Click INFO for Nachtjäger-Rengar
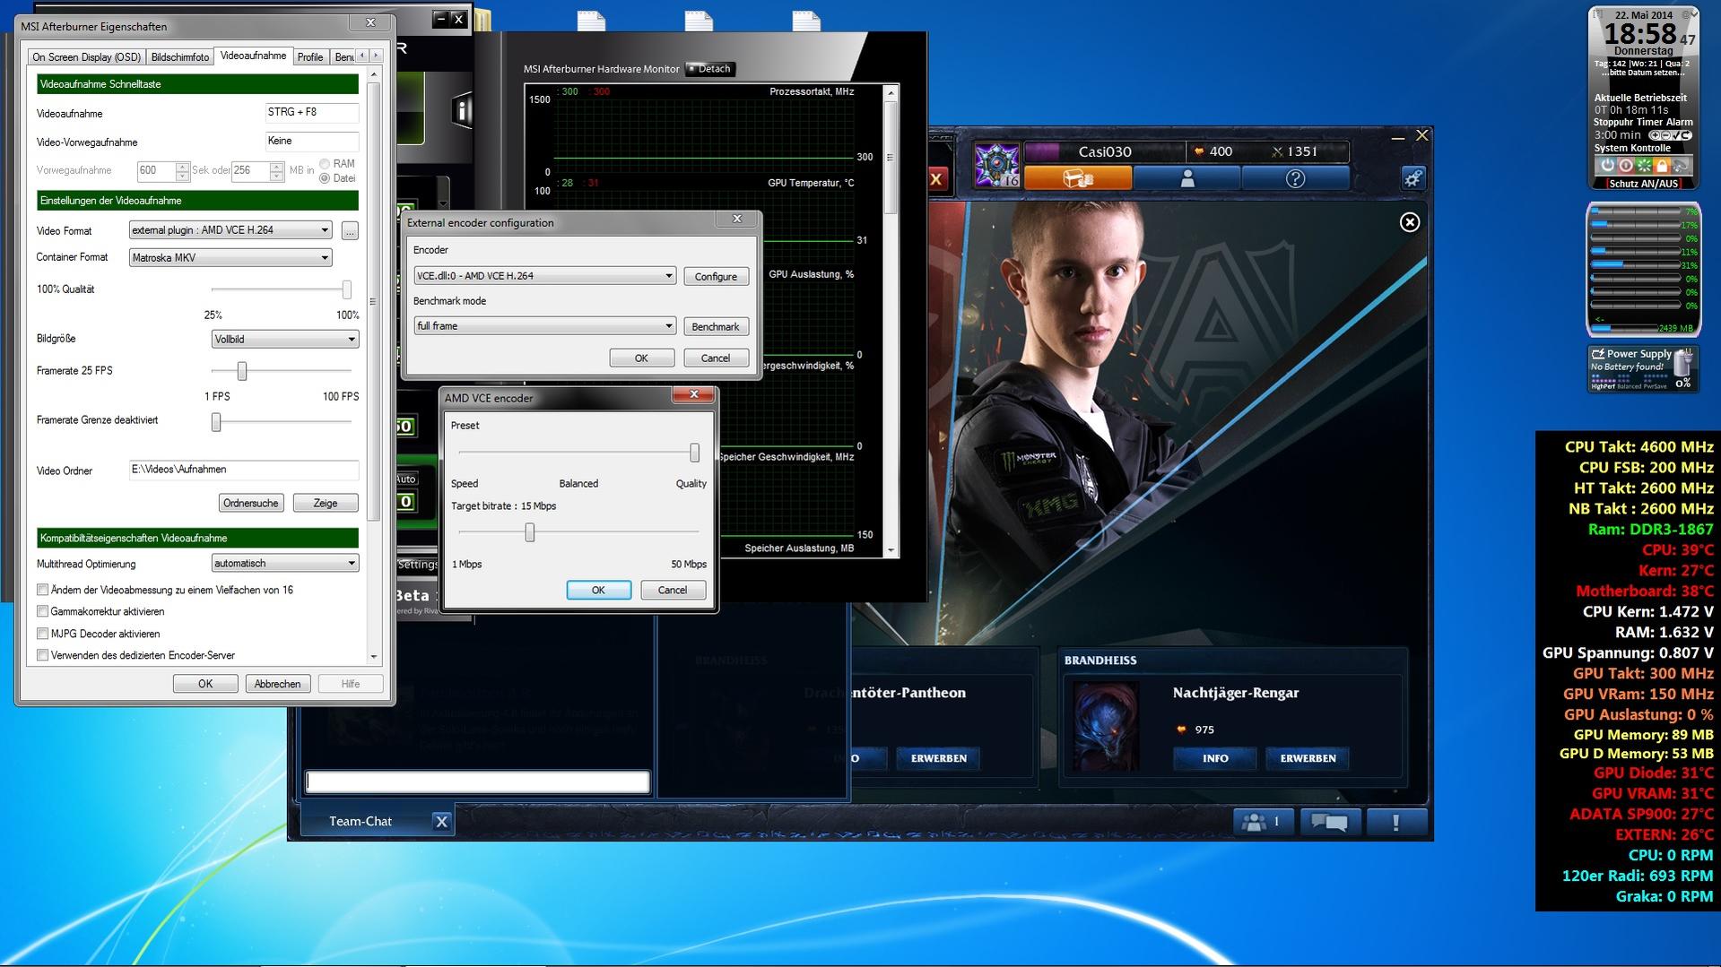 point(1215,758)
